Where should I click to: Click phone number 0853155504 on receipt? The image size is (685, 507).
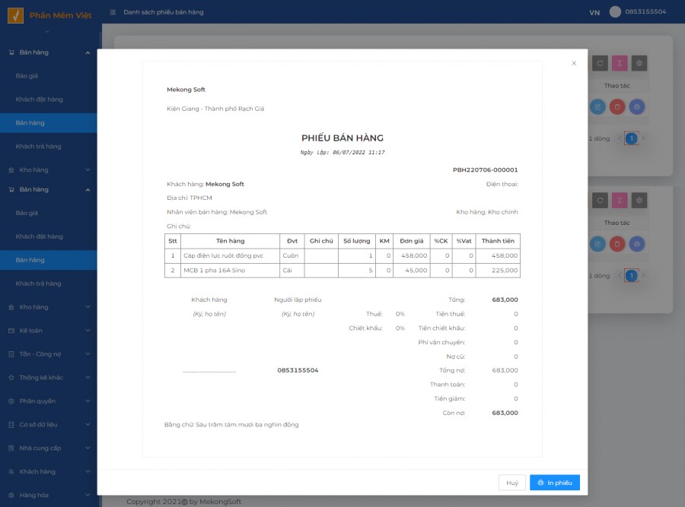[x=298, y=370]
